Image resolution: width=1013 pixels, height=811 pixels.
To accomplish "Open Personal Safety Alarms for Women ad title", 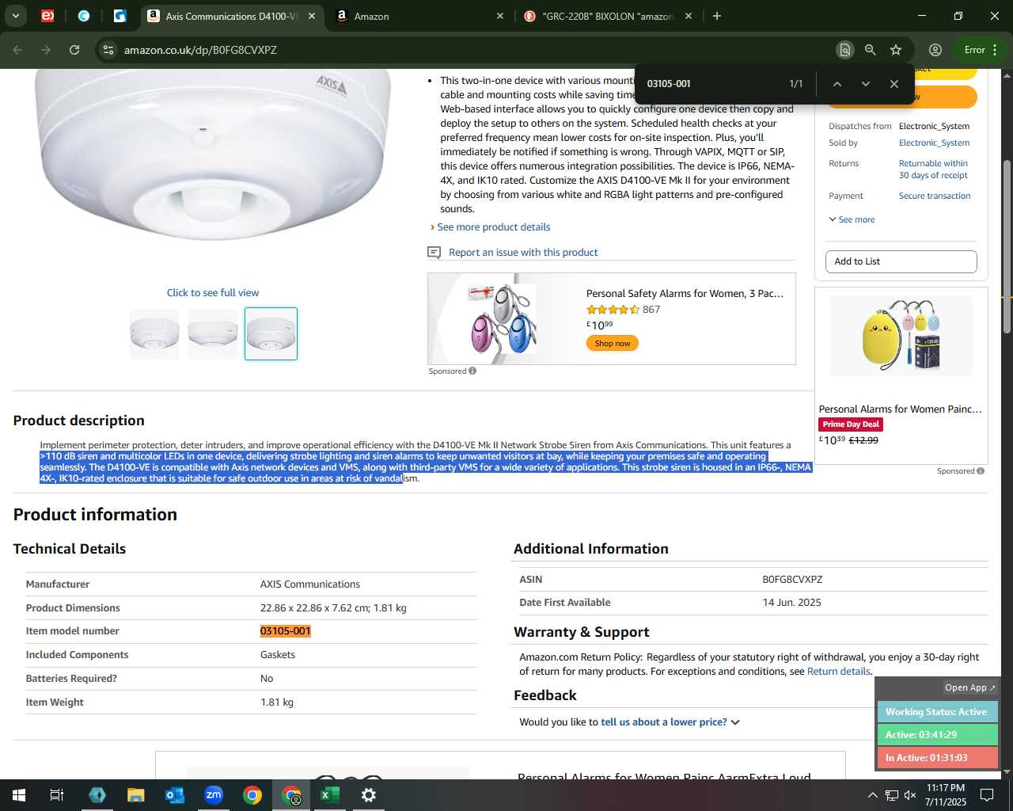I will 685,294.
